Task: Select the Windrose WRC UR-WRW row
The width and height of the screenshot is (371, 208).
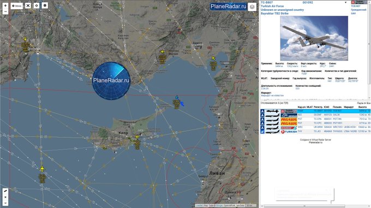Action: [315, 127]
